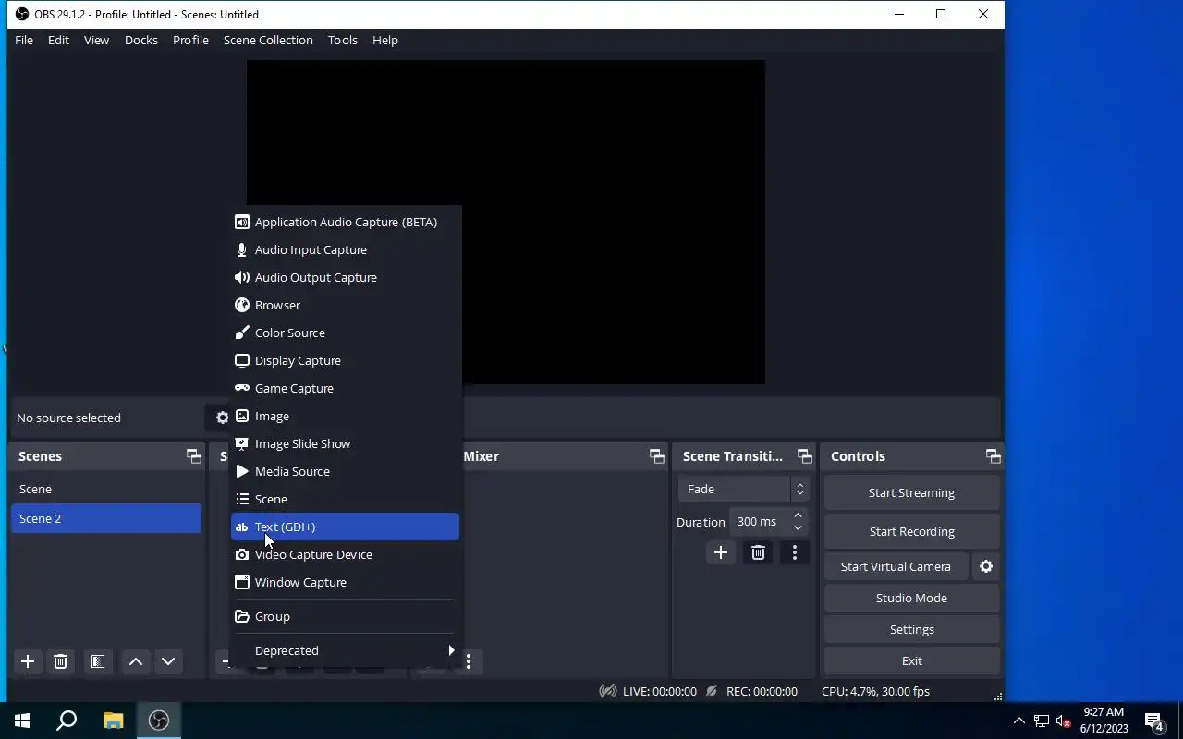Add a new scene with plus icon
Viewport: 1183px width, 739px height.
28,661
